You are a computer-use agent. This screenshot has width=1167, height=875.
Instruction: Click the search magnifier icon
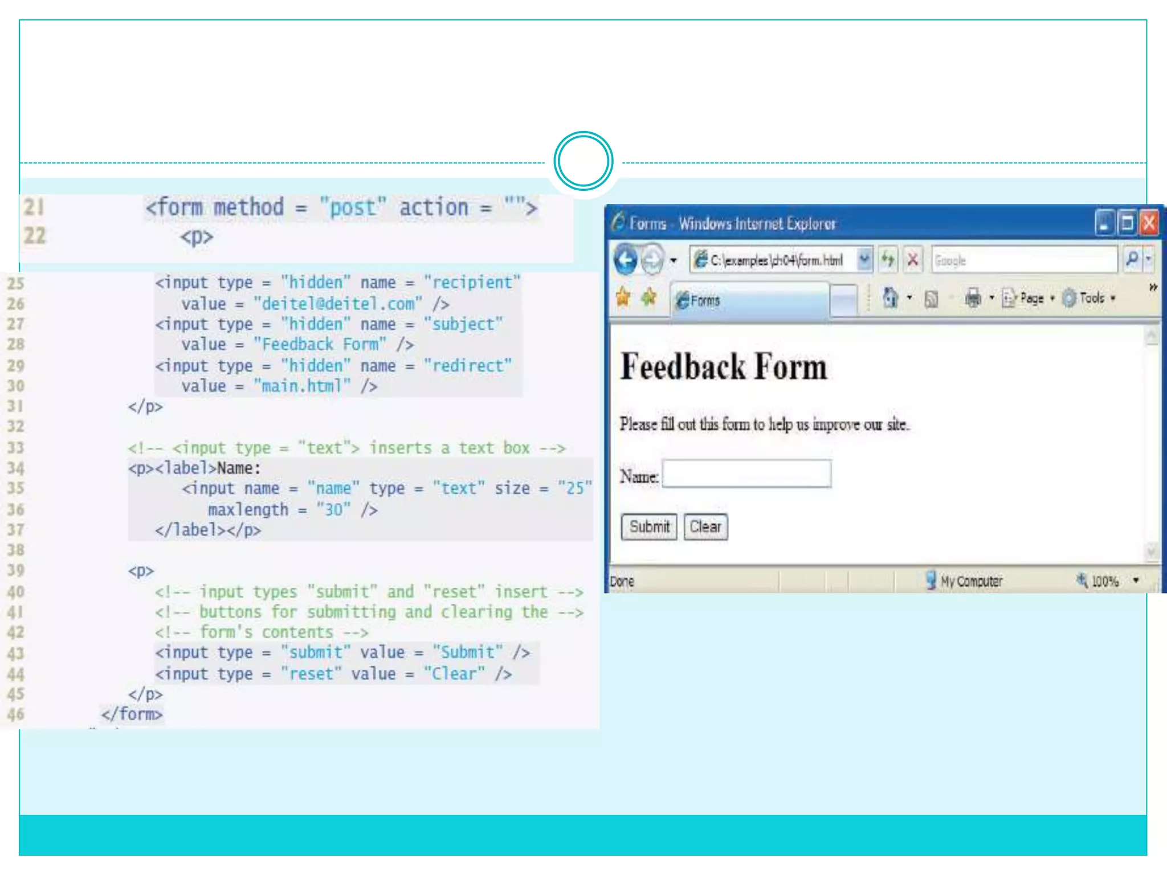pyautogui.click(x=1132, y=260)
